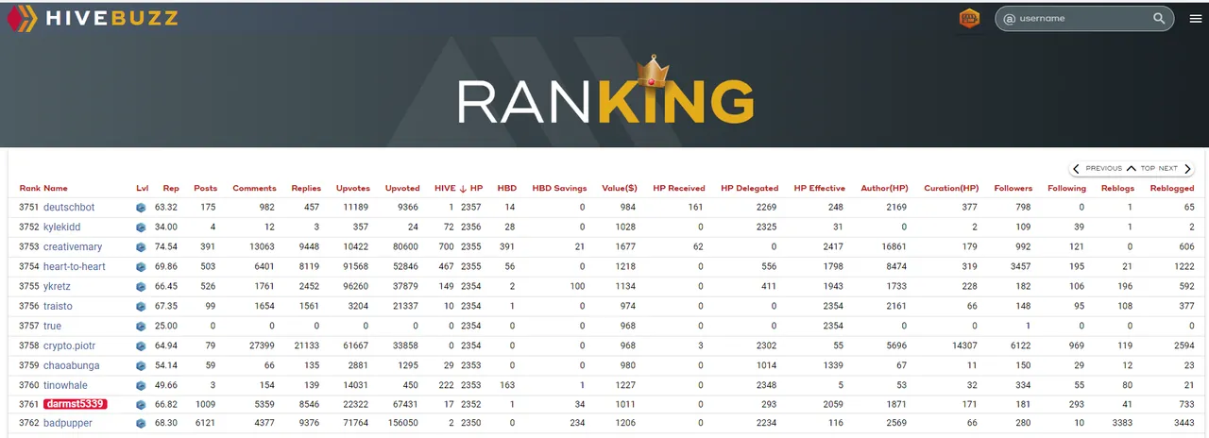The width and height of the screenshot is (1209, 438).
Task: Click the NEXT pagination label
Action: coord(1168,169)
